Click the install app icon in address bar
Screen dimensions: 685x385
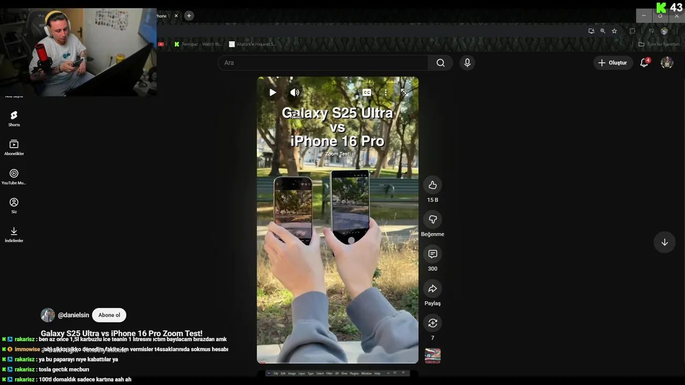tap(591, 31)
